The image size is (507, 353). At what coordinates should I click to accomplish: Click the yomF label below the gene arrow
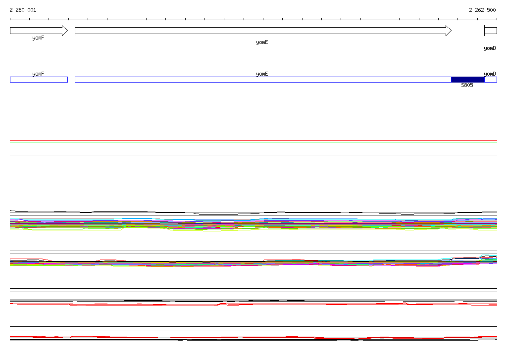(38, 38)
